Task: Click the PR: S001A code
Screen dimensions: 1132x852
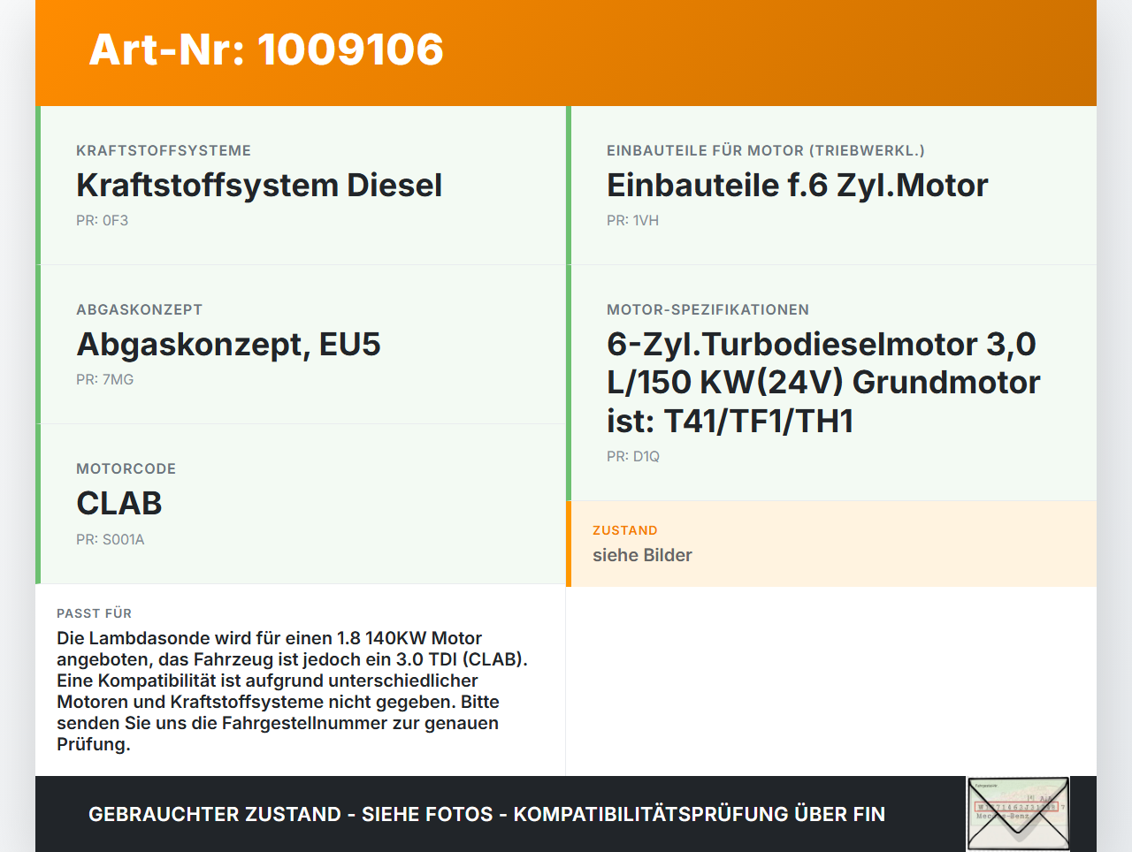Action: [x=111, y=539]
